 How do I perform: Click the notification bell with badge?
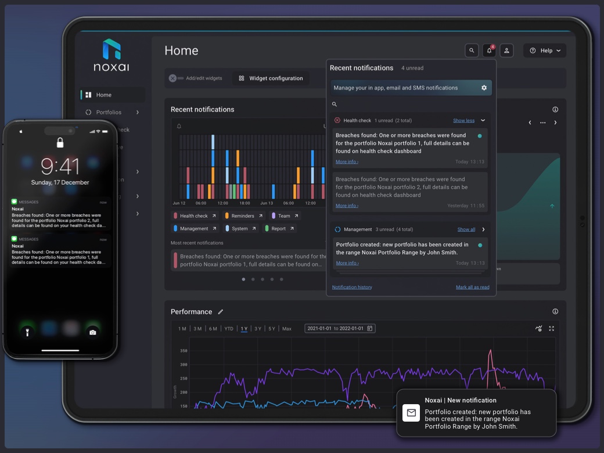[x=489, y=51]
